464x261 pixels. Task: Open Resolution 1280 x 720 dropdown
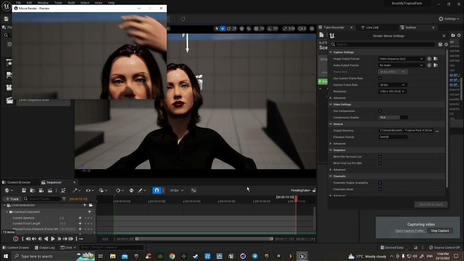(x=392, y=91)
